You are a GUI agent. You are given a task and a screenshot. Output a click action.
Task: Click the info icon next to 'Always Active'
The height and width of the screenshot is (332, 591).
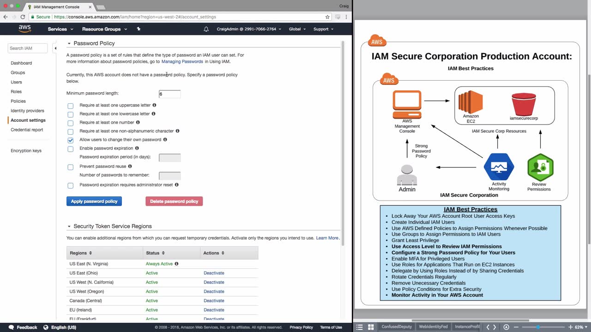tap(176, 264)
